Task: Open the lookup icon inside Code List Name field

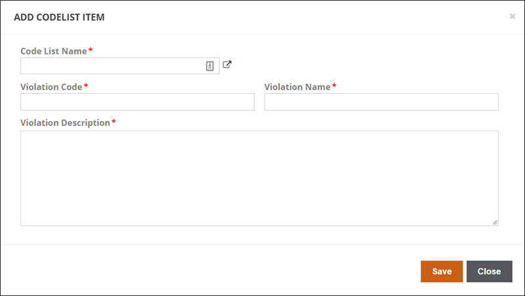Action: pos(210,66)
